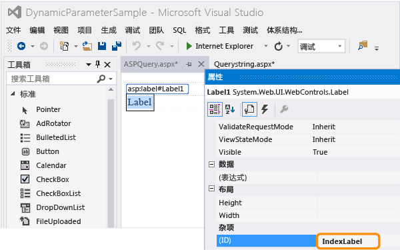Show properties by Categorized view icon
400x250 pixels.
tap(215, 109)
